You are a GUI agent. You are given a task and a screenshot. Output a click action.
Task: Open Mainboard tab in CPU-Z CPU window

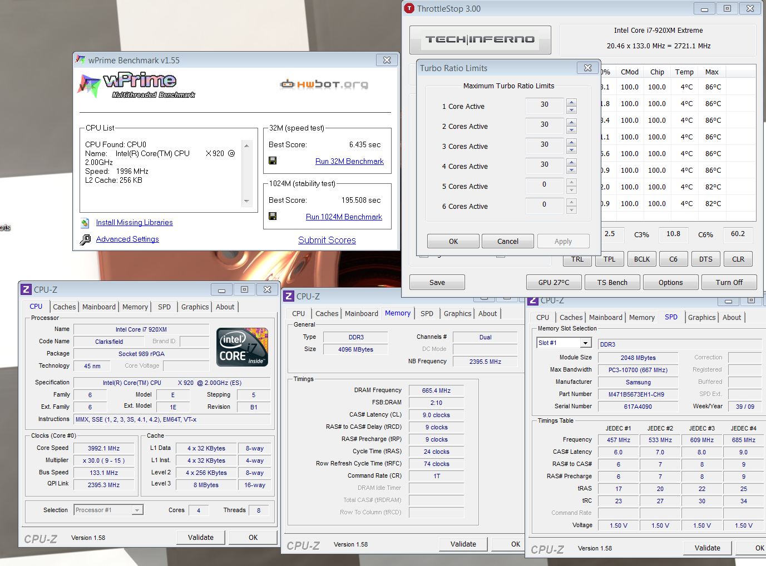click(x=99, y=307)
